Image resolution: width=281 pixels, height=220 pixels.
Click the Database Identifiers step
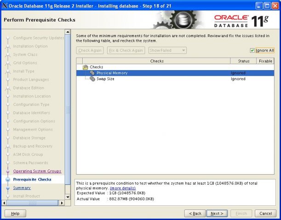(x=31, y=113)
